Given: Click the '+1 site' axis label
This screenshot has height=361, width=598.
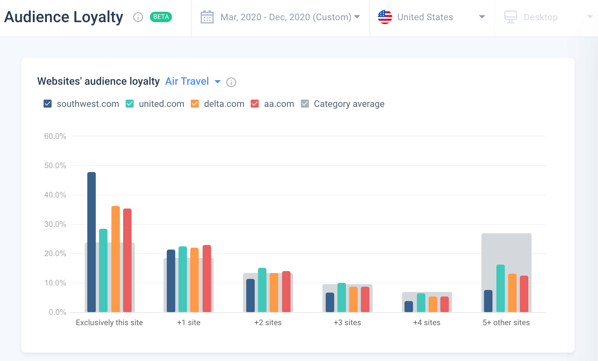Looking at the screenshot, I should point(189,323).
